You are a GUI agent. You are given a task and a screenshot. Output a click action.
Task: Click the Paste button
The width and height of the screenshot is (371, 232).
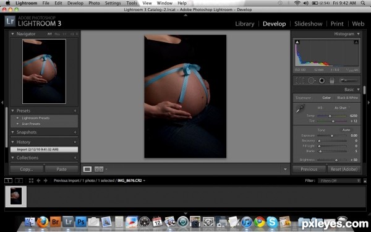(x=61, y=170)
